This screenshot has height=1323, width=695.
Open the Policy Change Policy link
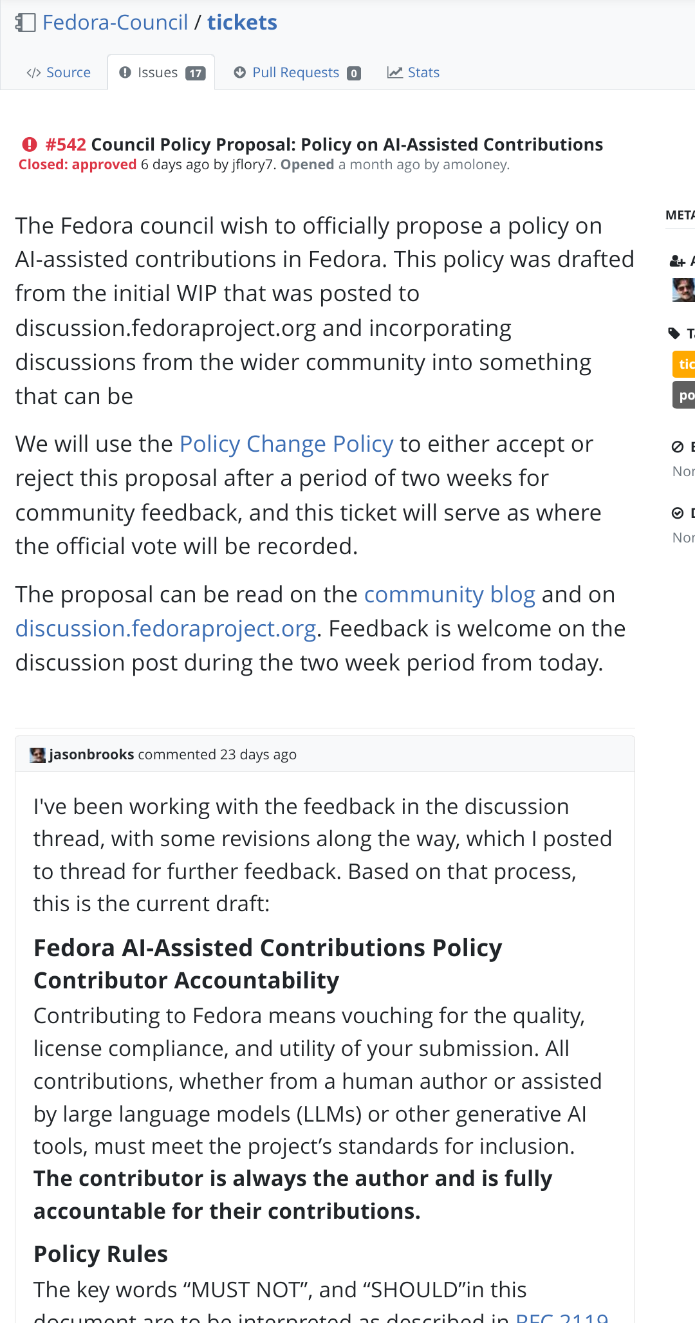[x=286, y=444]
